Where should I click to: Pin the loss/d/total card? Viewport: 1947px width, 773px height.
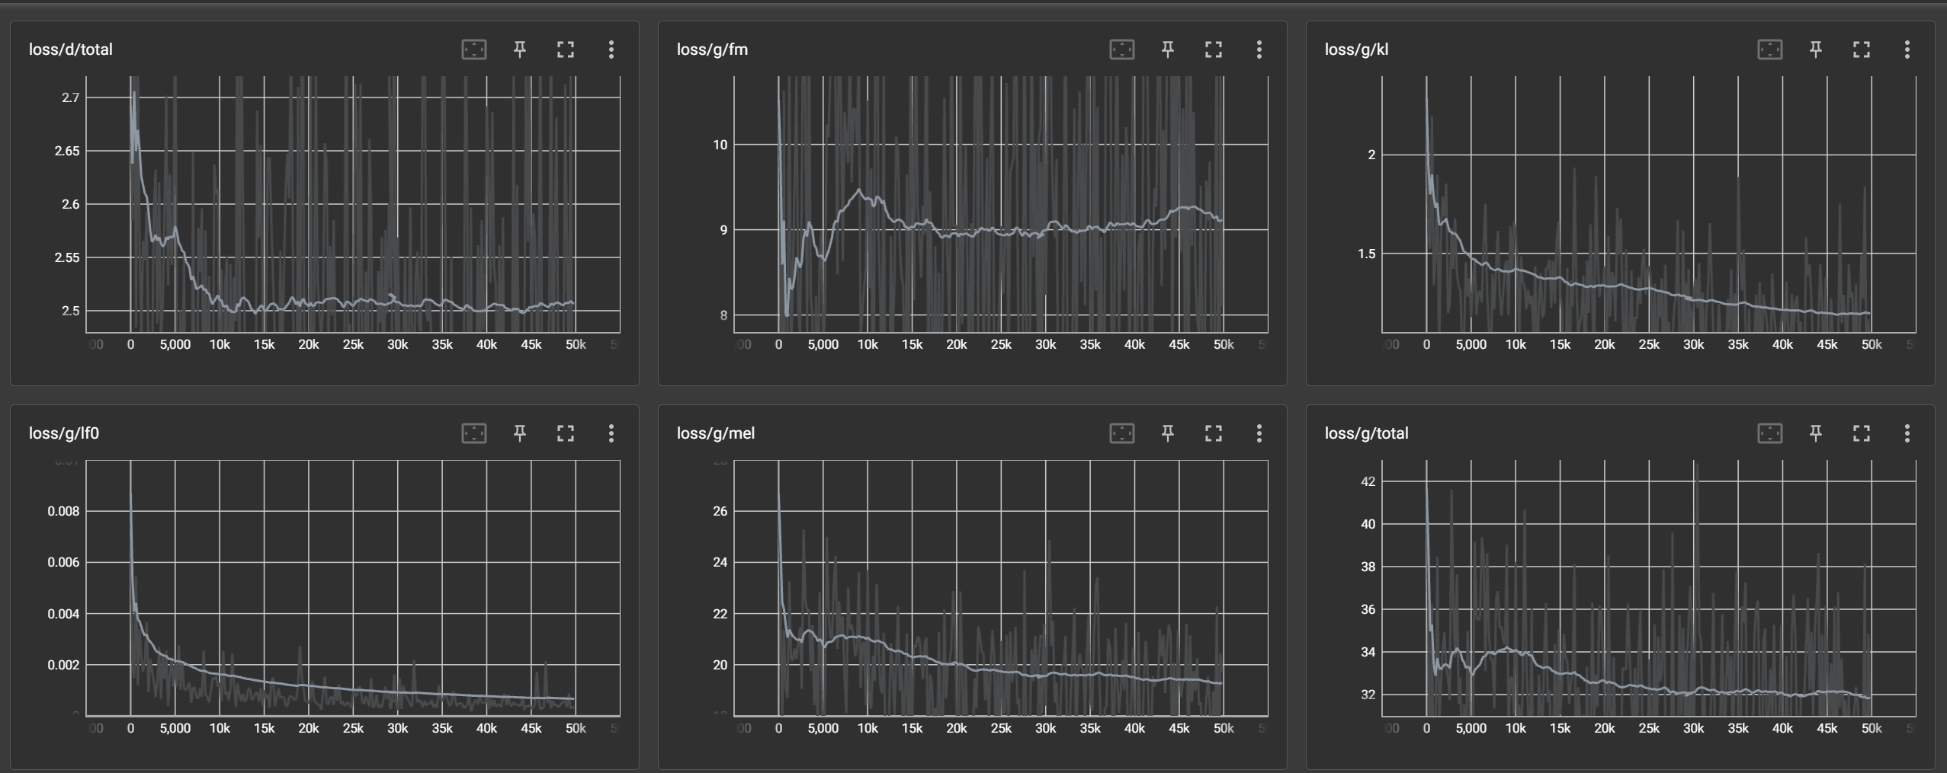coord(520,50)
